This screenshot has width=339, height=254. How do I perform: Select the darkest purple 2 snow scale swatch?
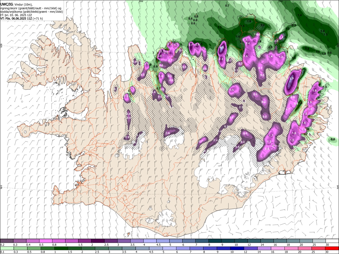(97, 241)
